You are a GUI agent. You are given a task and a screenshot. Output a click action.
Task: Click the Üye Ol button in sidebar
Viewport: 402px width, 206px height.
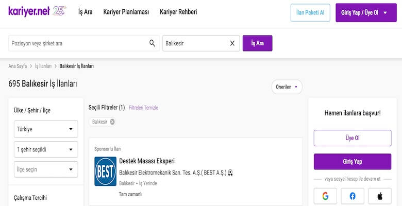(x=353, y=138)
